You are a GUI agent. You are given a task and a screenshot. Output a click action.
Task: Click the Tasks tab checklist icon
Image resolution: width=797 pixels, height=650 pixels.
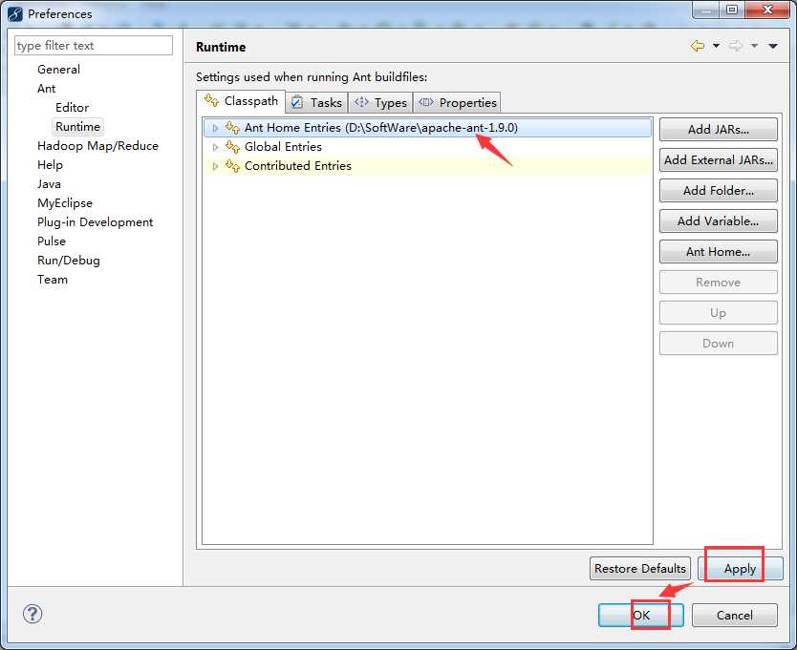click(297, 102)
